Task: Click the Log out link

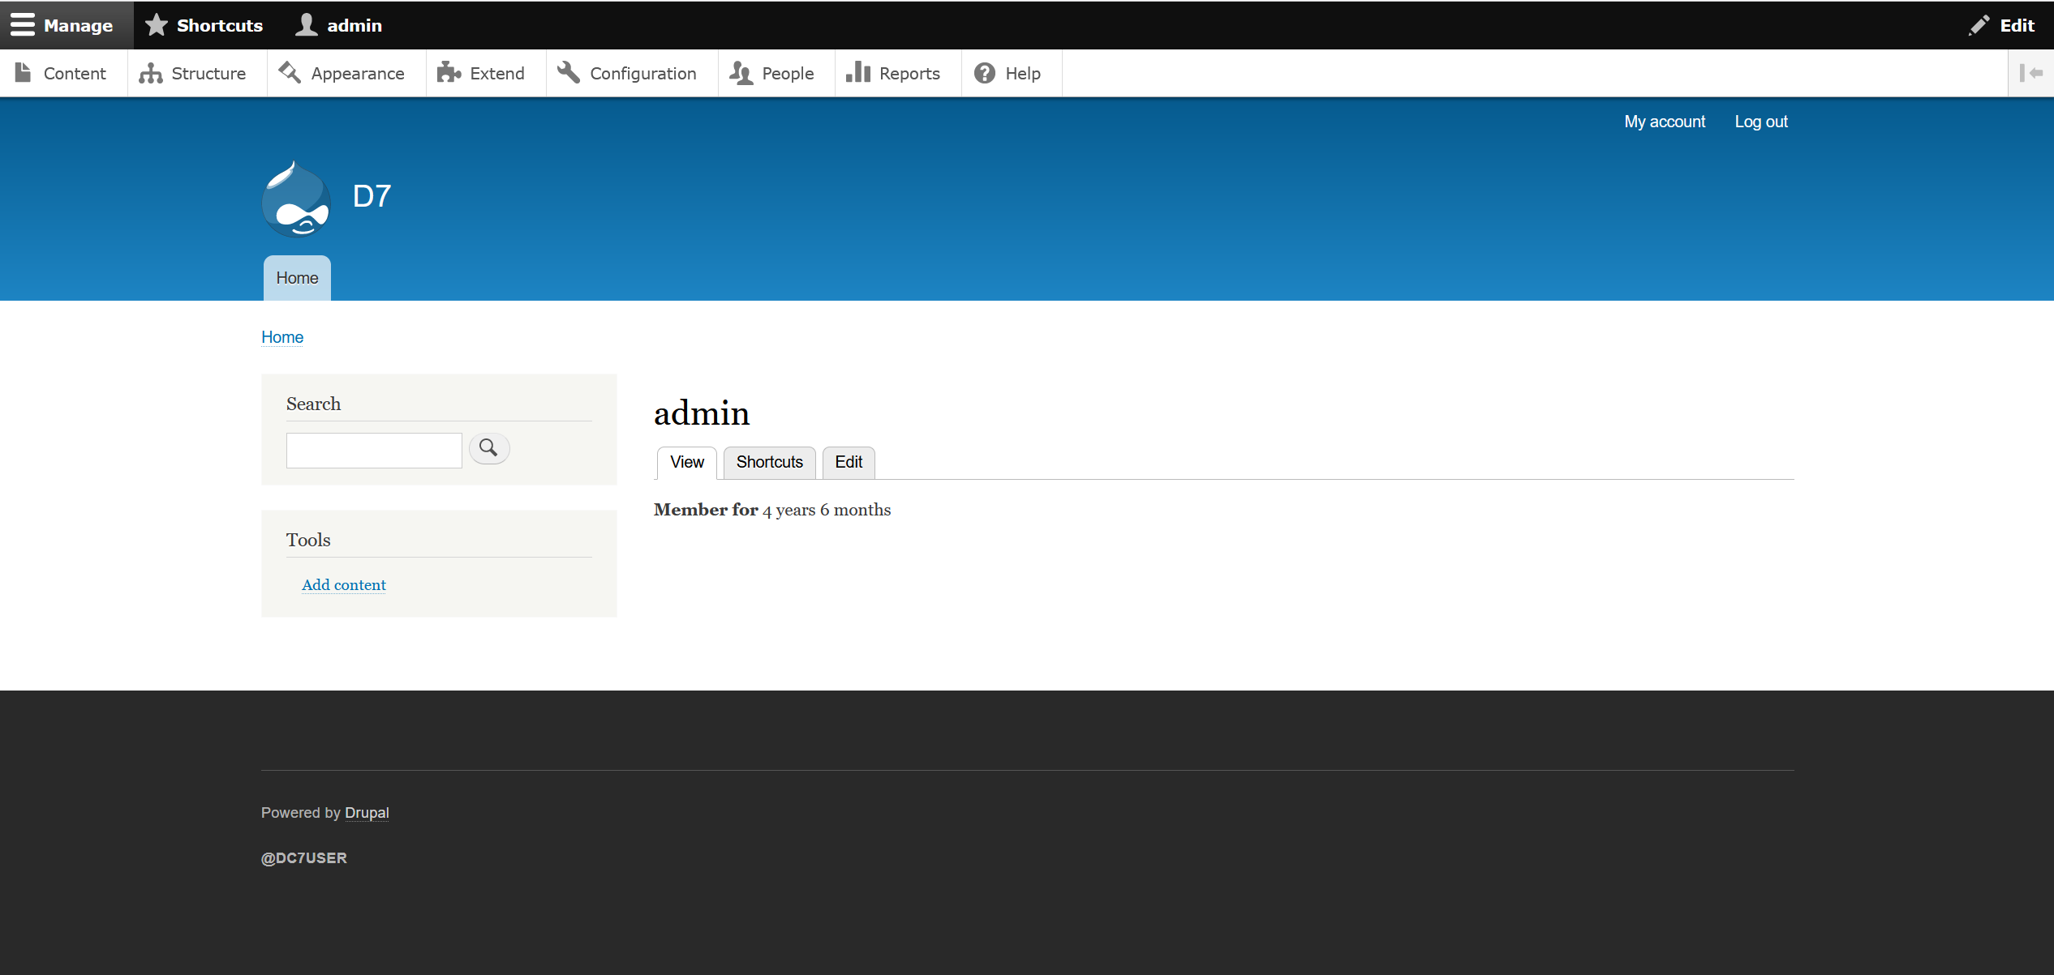Action: (x=1761, y=122)
